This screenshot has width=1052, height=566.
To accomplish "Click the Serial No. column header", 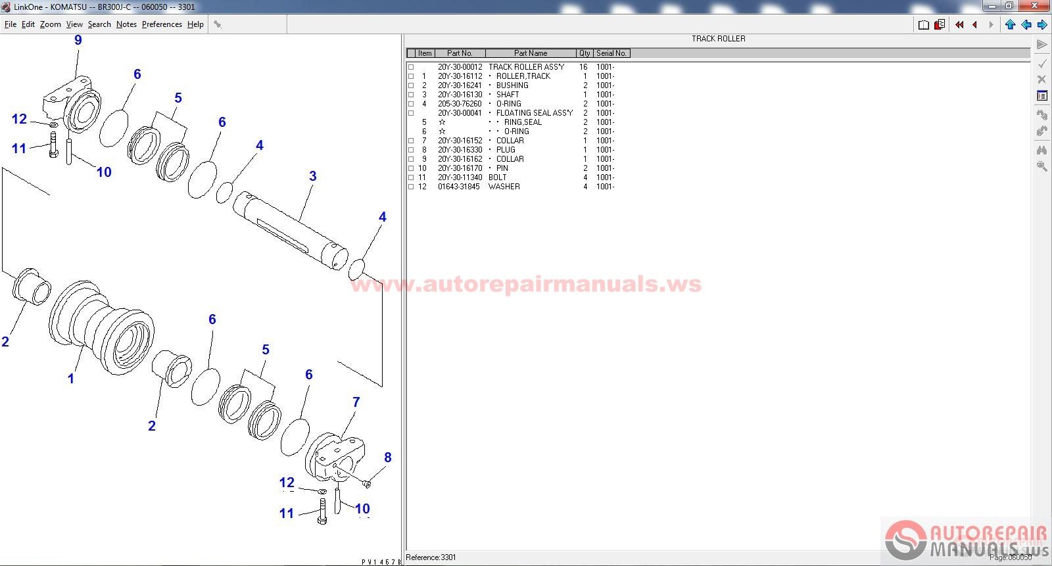I will [611, 53].
